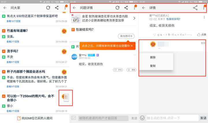The width and height of the screenshot is (208, 123).
Task: Focus comment input field in 详情
Action: tap(172, 118)
